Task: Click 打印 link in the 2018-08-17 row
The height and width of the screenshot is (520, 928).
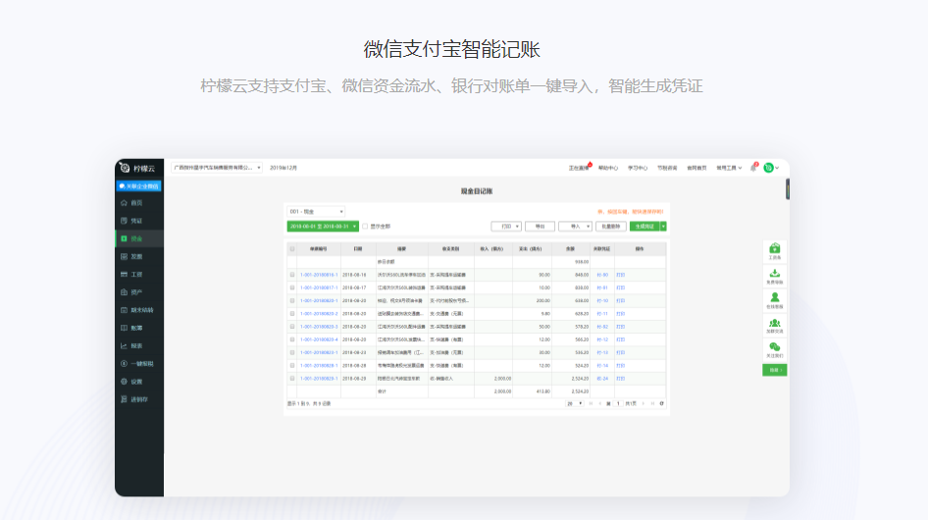Action: tap(620, 287)
